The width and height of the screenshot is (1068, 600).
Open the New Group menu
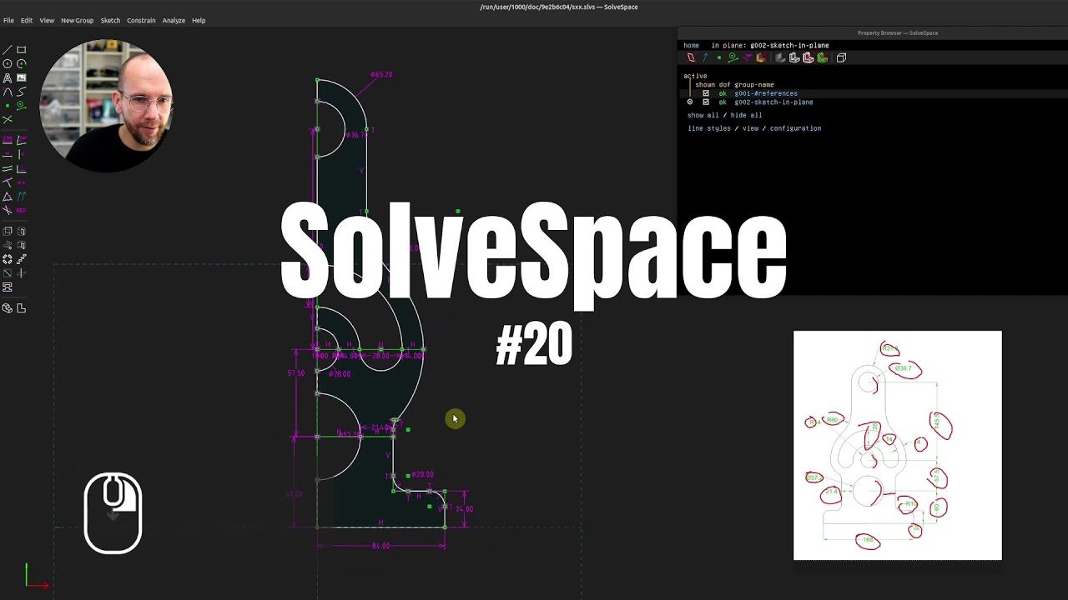pos(77,20)
